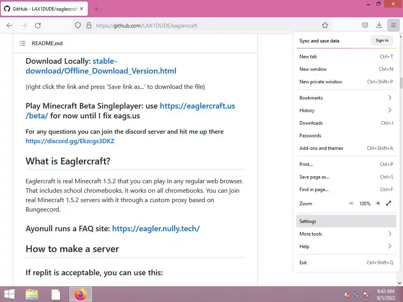
Task: Click README.md file header
Action: [47, 43]
